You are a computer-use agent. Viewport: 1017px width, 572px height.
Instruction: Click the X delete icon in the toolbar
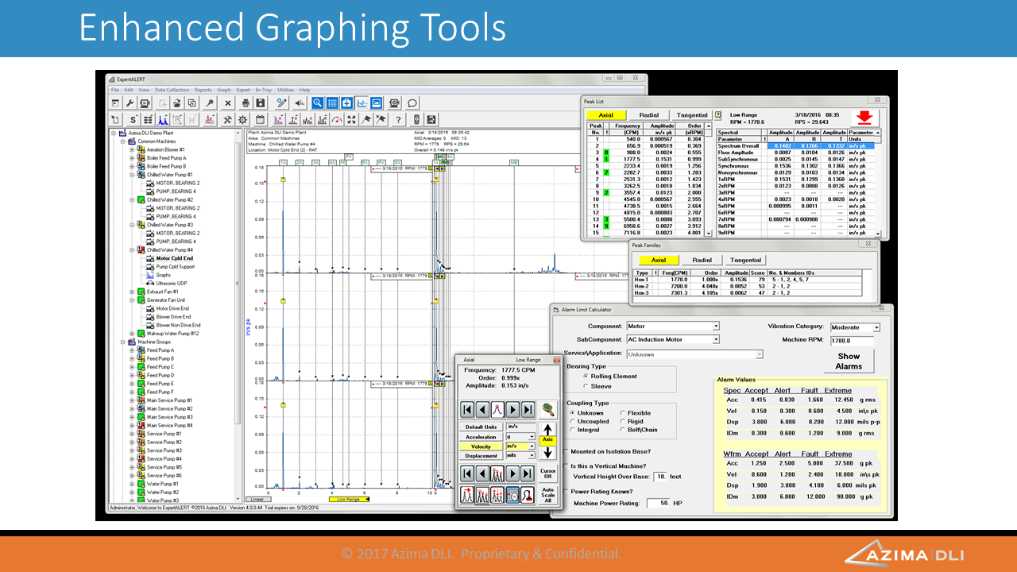click(x=228, y=102)
